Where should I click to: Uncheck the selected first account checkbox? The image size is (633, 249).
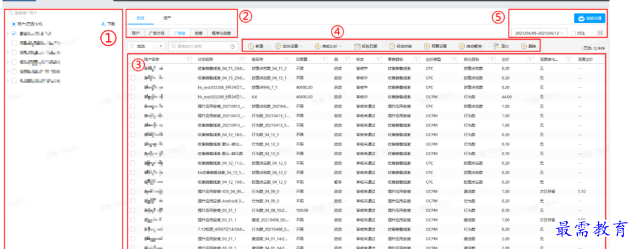click(14, 34)
